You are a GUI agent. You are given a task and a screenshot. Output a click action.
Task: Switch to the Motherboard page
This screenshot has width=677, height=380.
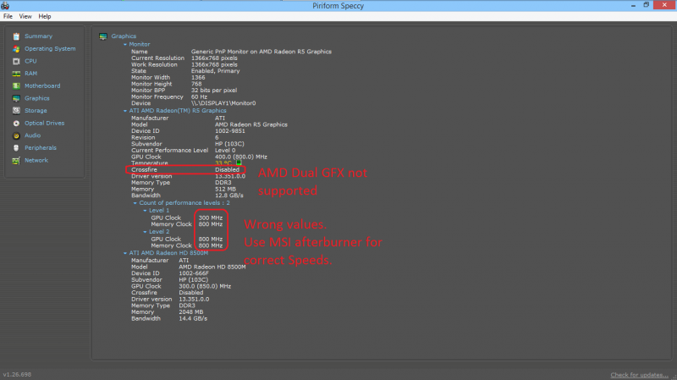(42, 86)
